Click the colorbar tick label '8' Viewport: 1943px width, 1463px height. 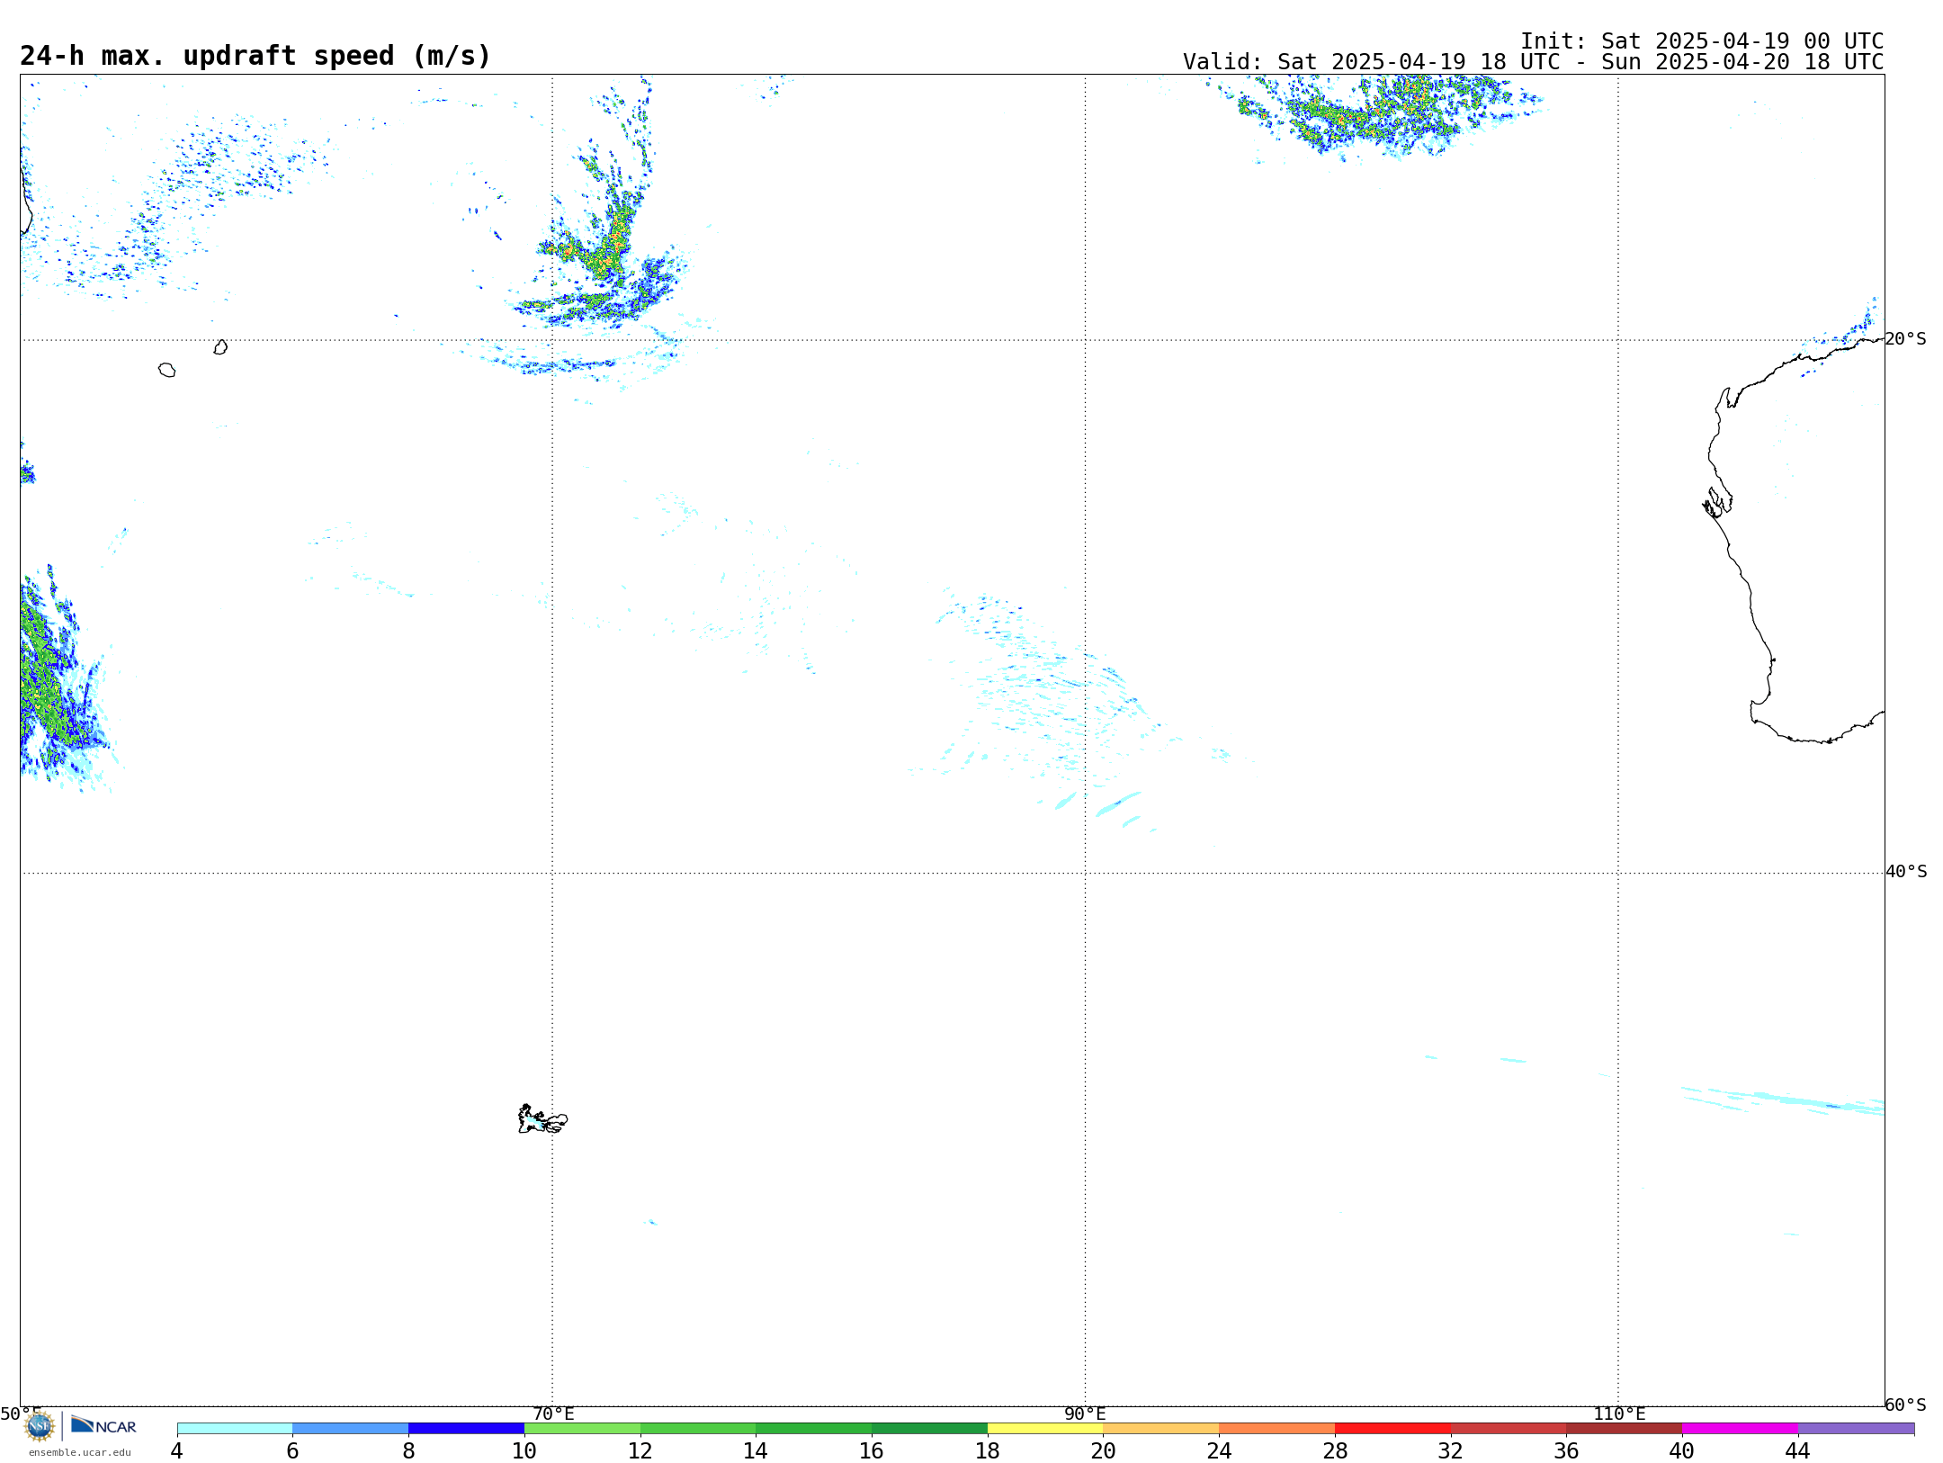pyautogui.click(x=408, y=1450)
